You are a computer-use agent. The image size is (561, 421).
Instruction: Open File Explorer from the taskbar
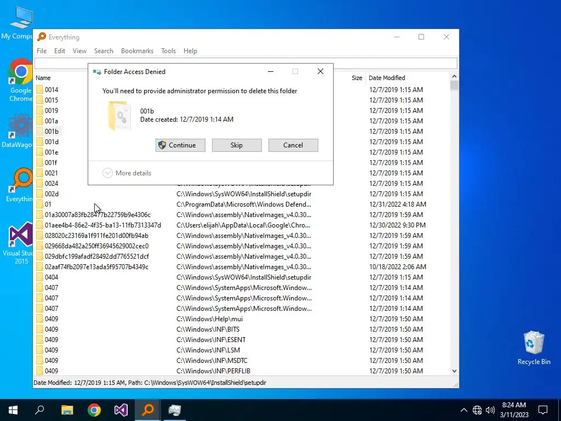tap(67, 409)
